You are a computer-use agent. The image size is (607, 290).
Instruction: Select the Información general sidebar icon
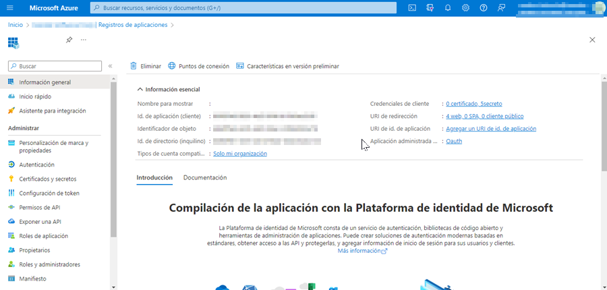point(11,82)
